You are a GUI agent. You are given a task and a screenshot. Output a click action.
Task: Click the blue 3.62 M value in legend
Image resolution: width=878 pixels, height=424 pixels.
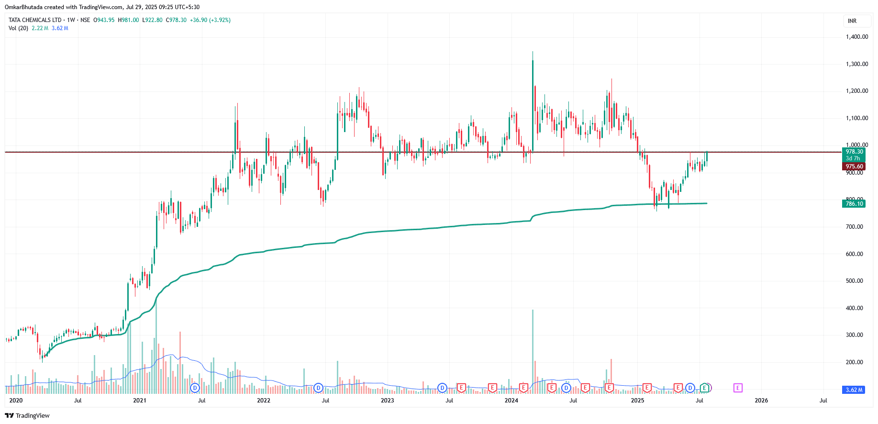tap(60, 28)
